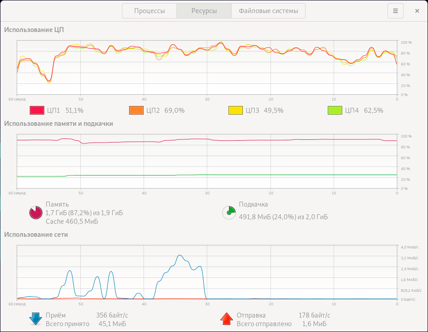Viewport: 428px width, 332px height.
Task: Click the Всего принято label
Action: tap(67, 324)
